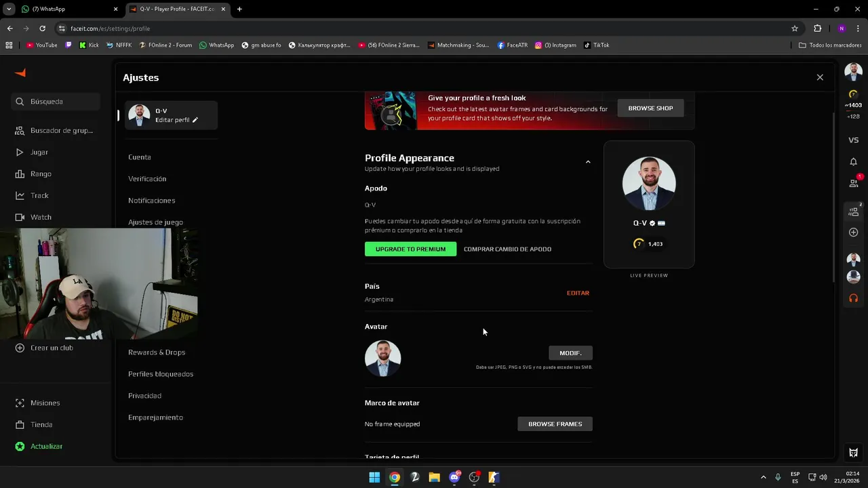The height and width of the screenshot is (488, 868).
Task: Bookmark this page with the star icon
Action: 795,28
